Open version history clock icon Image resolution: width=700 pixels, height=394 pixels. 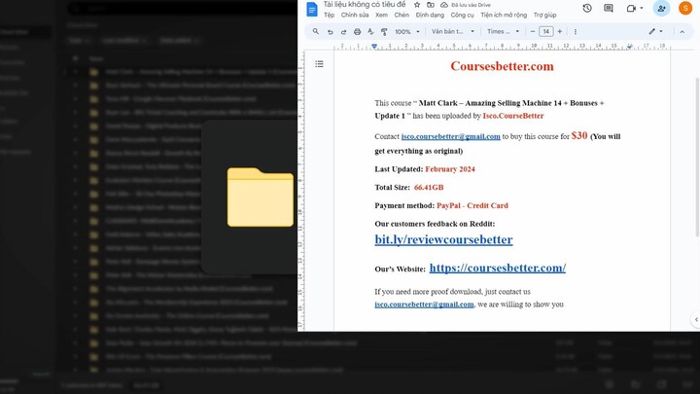click(x=587, y=8)
